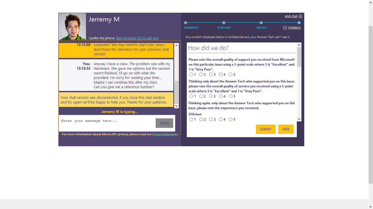Rate overall Microsoft support quality 4

pos(221,75)
